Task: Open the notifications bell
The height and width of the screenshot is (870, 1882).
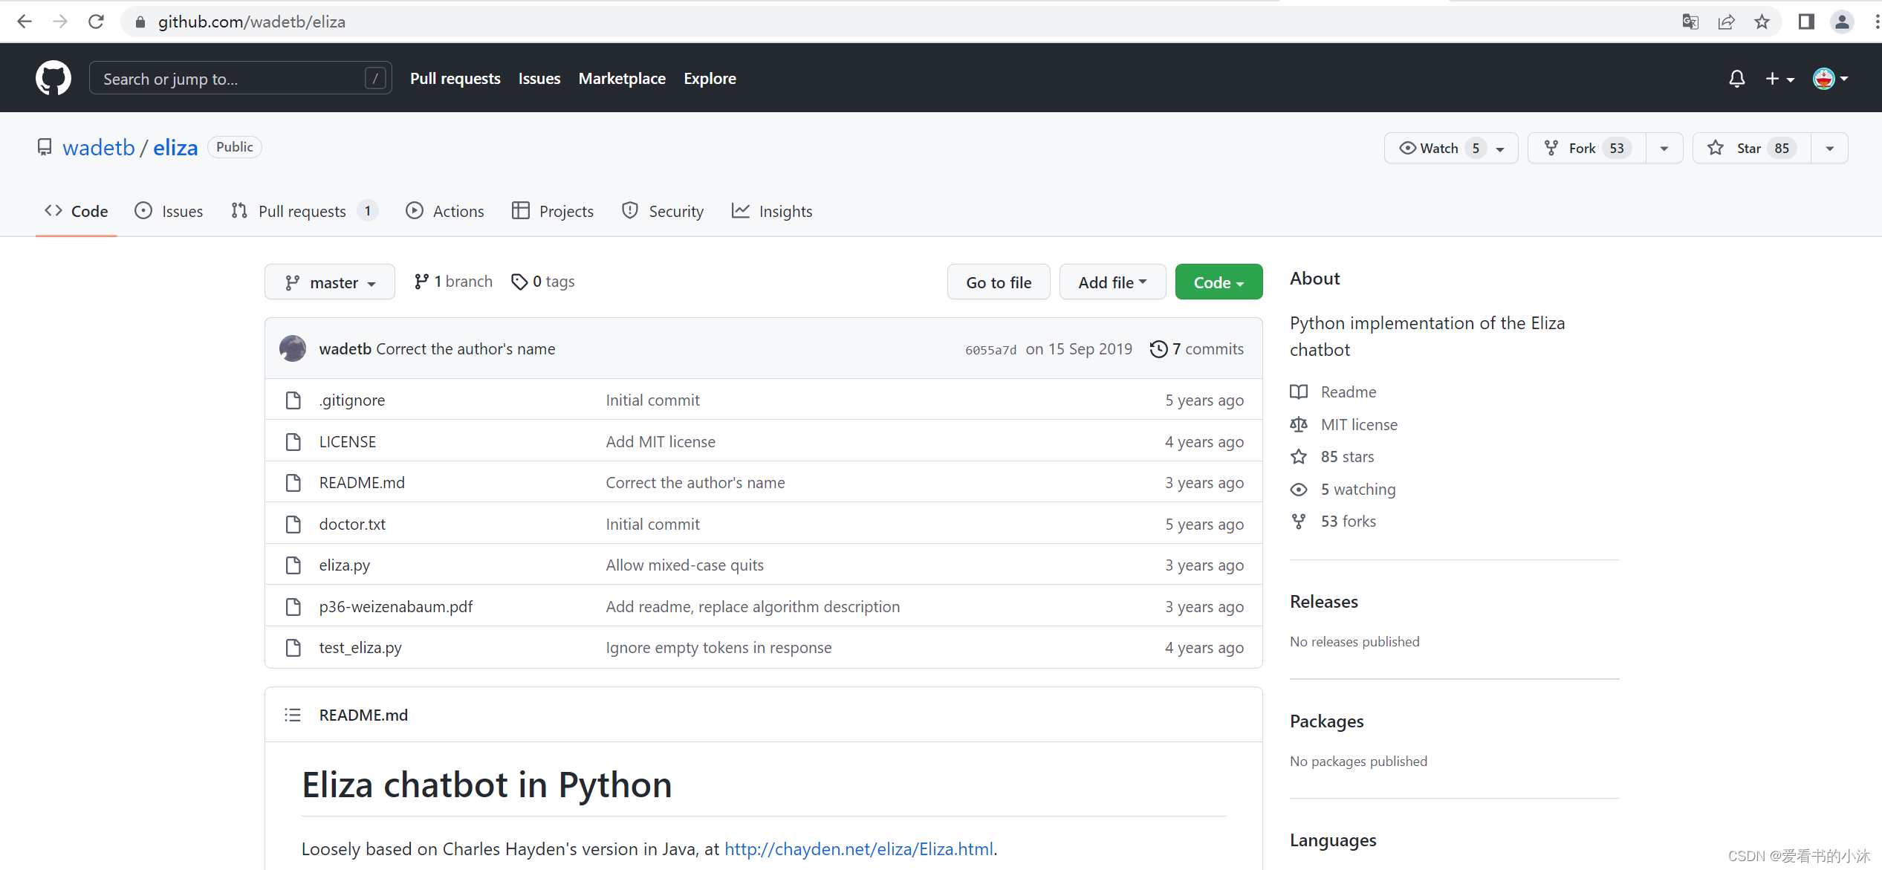Action: click(1736, 79)
